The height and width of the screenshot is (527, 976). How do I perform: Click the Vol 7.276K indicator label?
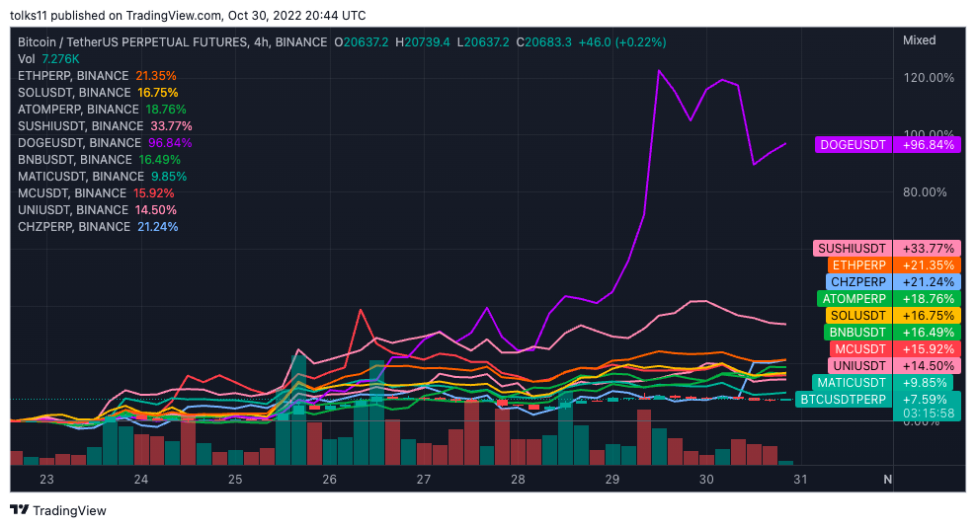tap(48, 59)
